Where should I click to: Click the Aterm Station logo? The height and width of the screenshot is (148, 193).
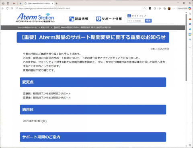[x=35, y=18]
